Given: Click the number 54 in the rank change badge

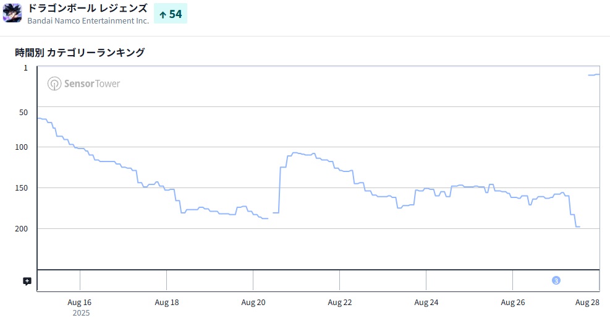Looking at the screenshot, I should 176,14.
